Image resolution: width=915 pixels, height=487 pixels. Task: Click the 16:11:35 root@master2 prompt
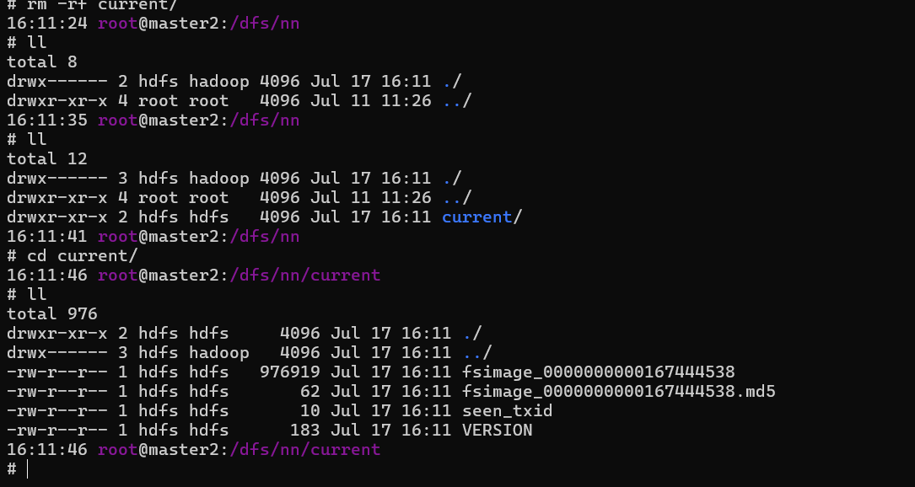(x=117, y=120)
